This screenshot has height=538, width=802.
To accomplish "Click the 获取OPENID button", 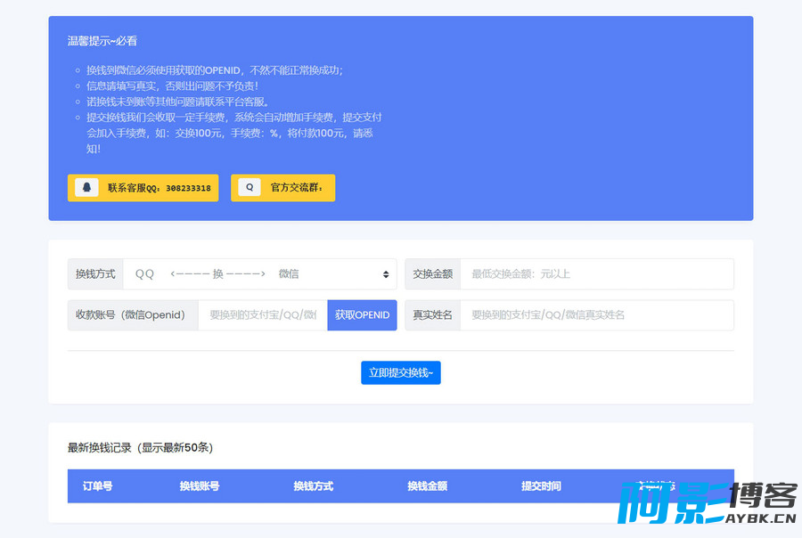I will point(362,315).
